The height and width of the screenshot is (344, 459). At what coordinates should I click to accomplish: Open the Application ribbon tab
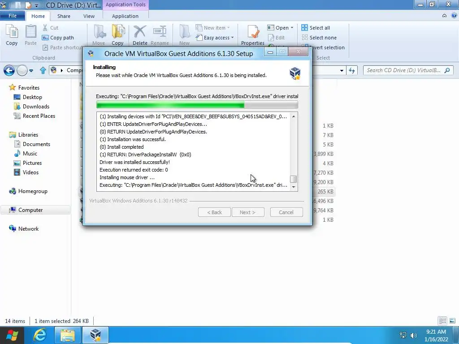126,16
